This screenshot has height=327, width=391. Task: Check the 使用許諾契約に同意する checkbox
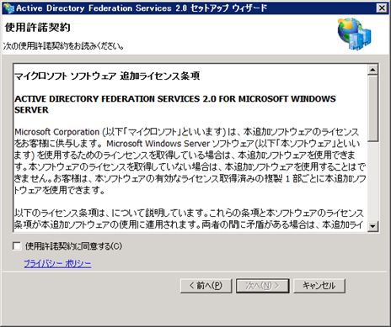pos(17,246)
